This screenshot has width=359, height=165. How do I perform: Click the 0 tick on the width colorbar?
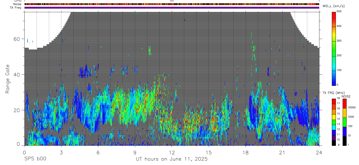coord(338,85)
